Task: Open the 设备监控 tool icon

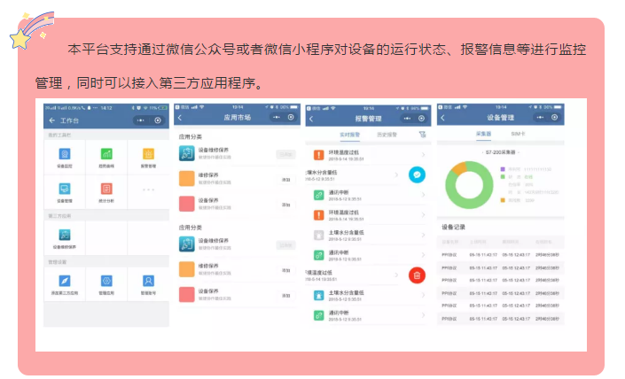Action: (x=65, y=154)
